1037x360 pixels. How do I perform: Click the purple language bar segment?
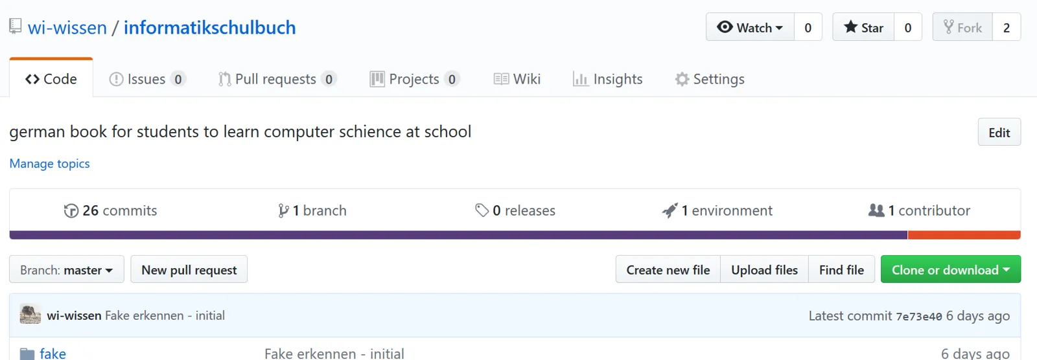point(458,235)
